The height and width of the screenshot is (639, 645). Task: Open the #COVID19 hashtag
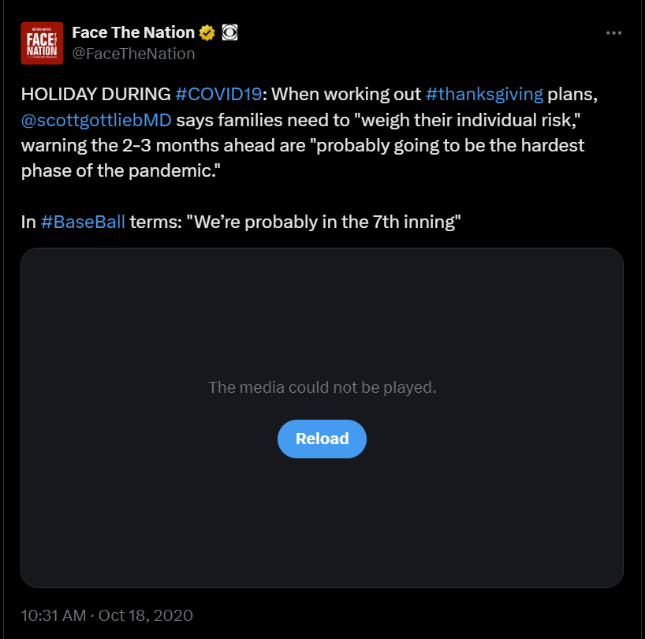pos(221,93)
